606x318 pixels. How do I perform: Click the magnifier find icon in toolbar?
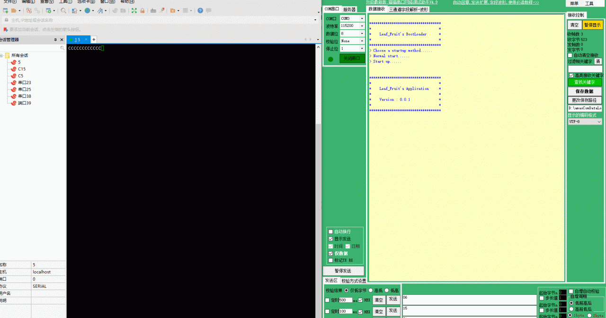(63, 10)
